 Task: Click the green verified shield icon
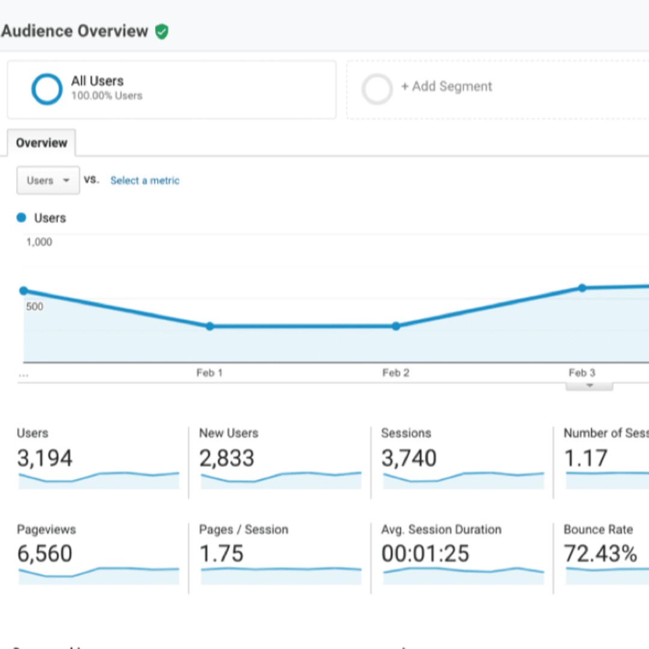pyautogui.click(x=162, y=31)
